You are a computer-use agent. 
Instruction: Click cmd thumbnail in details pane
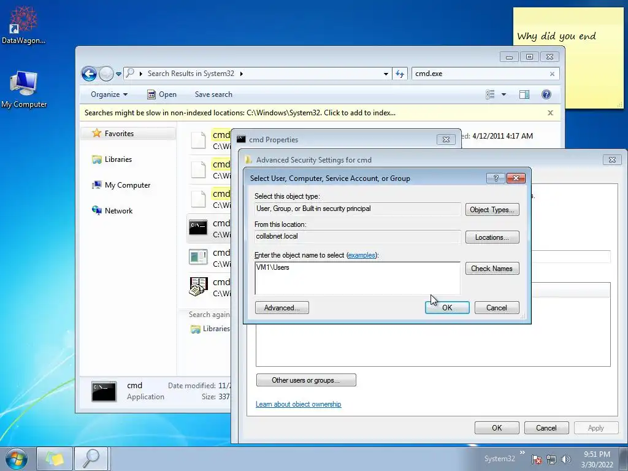pos(104,391)
